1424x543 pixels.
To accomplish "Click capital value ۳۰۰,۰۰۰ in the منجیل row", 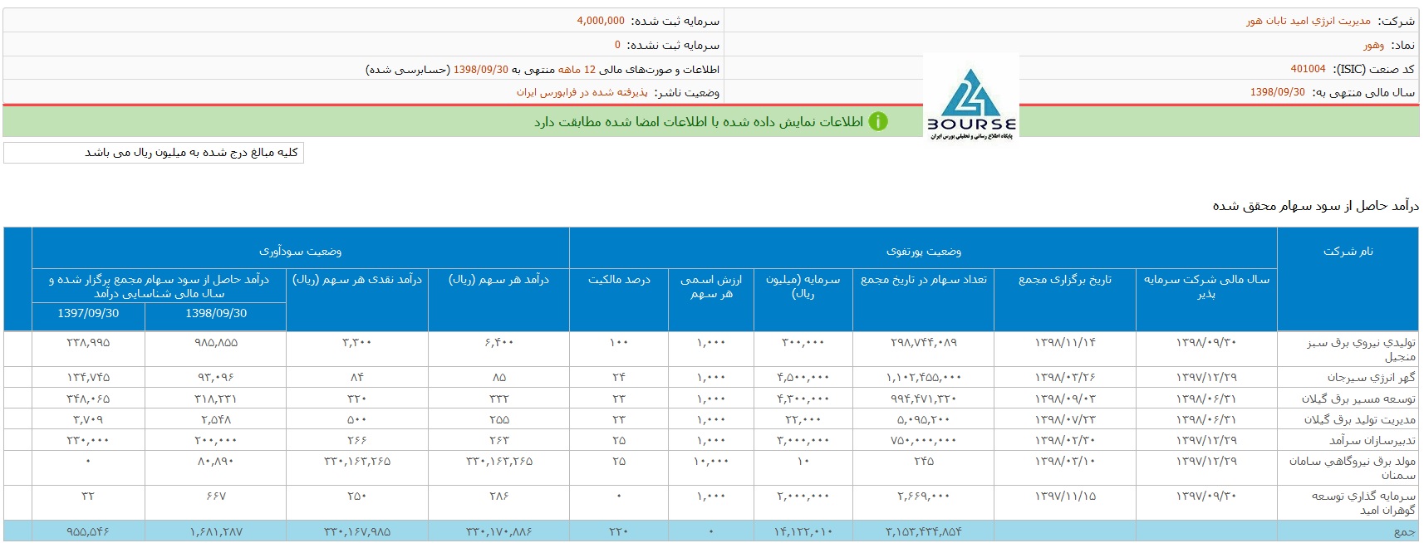I will point(803,342).
